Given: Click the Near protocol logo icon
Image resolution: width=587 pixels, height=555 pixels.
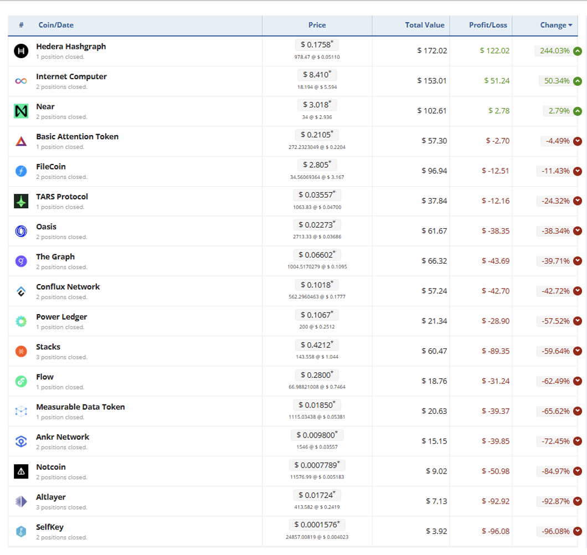Looking at the screenshot, I should pyautogui.click(x=21, y=111).
